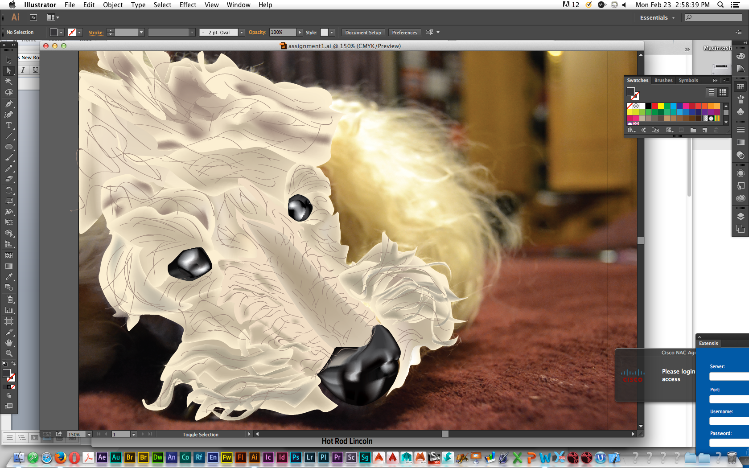
Task: Open the Window menu
Action: point(239,4)
